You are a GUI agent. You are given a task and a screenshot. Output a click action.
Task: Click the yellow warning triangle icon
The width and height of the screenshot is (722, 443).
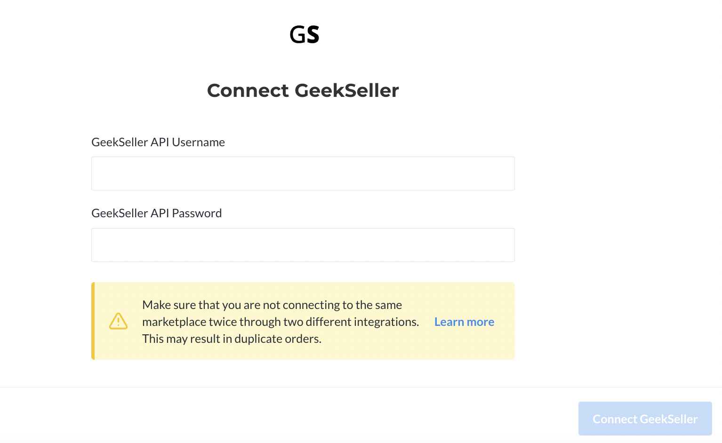(118, 321)
